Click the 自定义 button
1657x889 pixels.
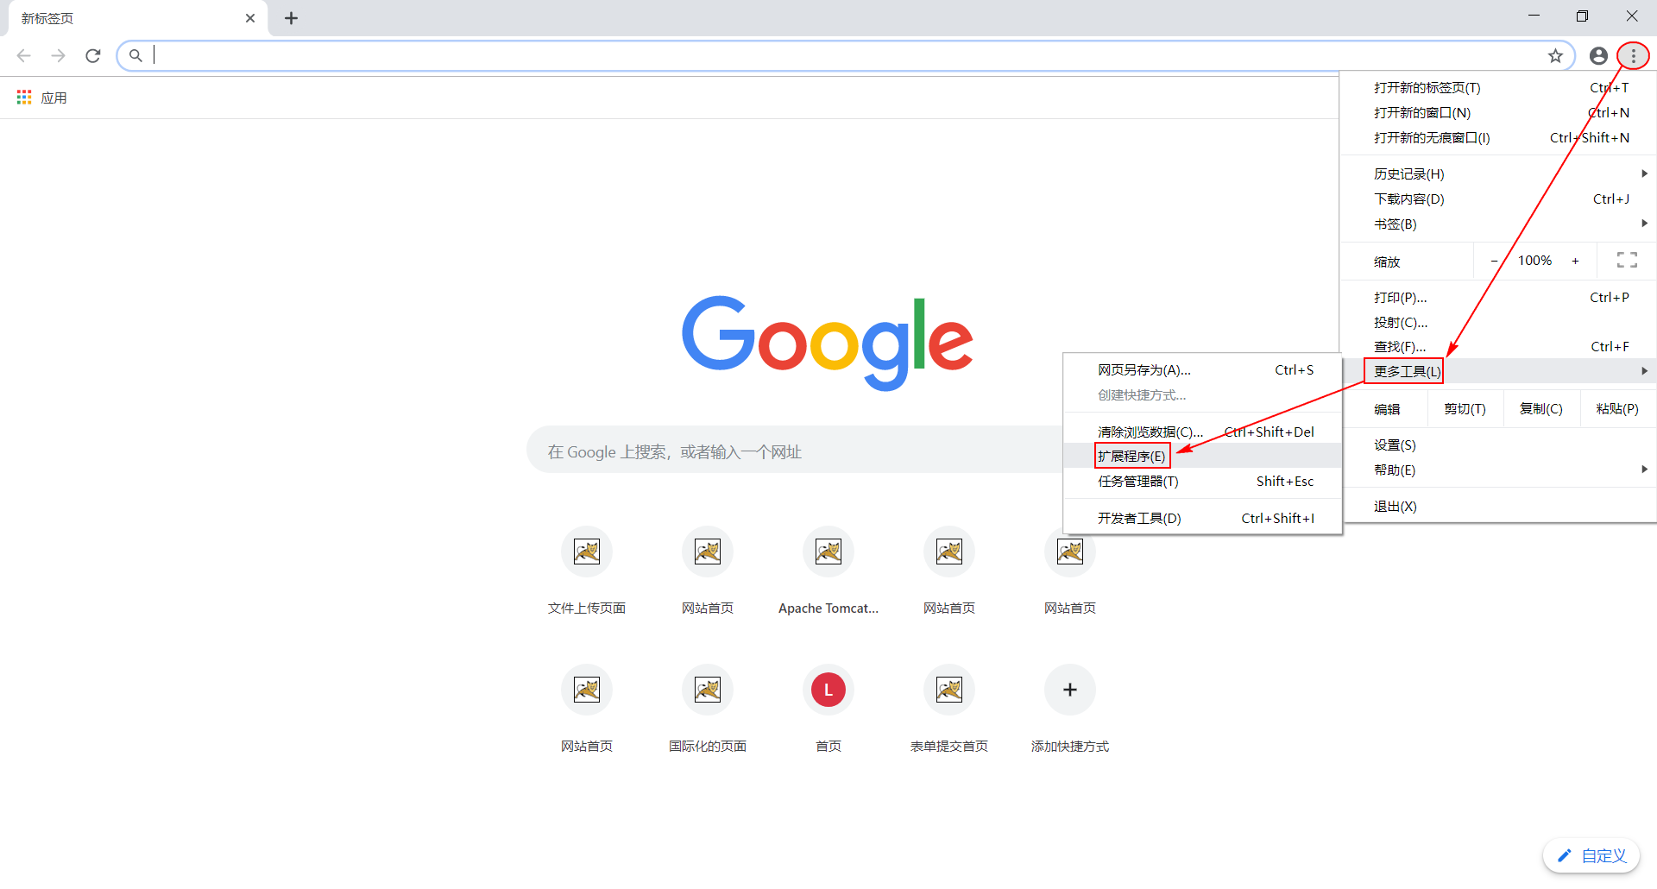(x=1591, y=855)
